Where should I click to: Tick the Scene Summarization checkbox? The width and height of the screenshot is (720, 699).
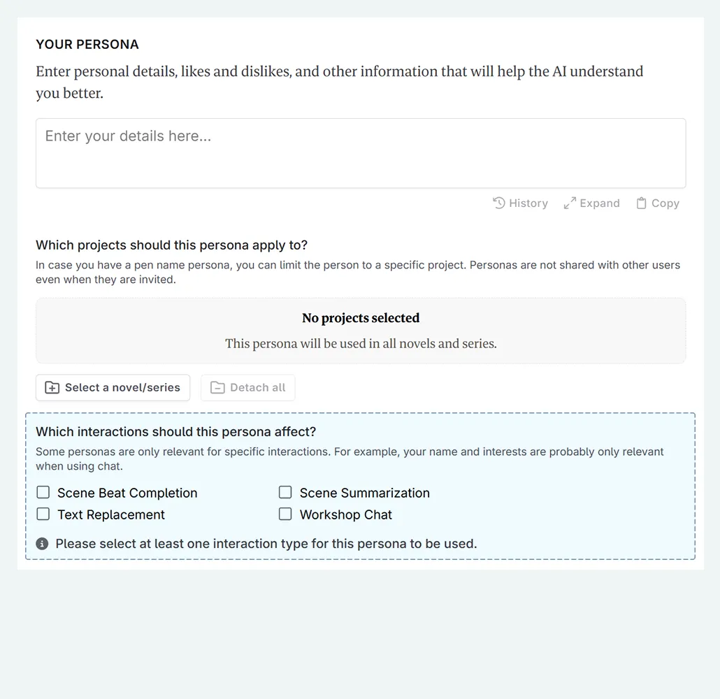click(285, 493)
